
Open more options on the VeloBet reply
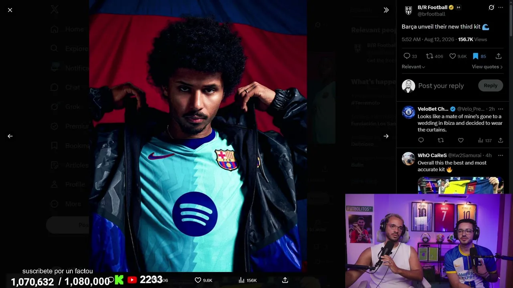pos(500,109)
